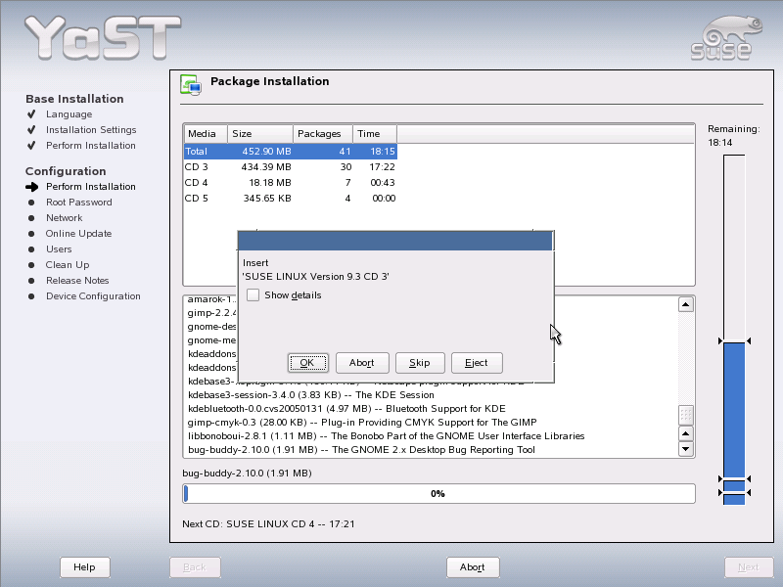
Task: Click the kdebase3-session-3.4.0 log line
Action: tap(311, 395)
